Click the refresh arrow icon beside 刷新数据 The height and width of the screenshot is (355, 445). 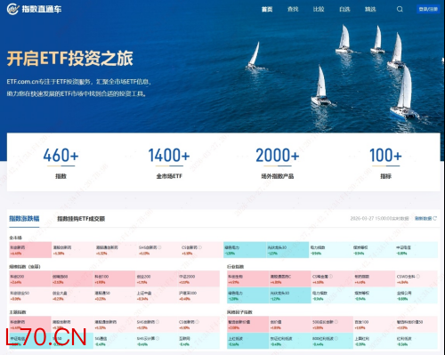(435, 218)
